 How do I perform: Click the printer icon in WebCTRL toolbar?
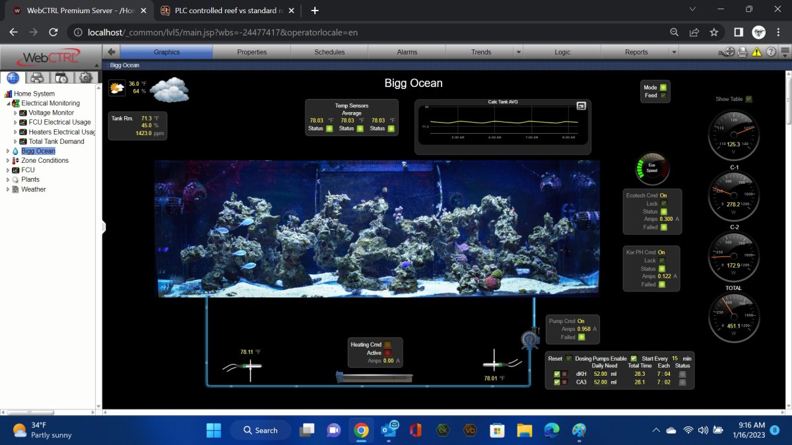(x=742, y=52)
